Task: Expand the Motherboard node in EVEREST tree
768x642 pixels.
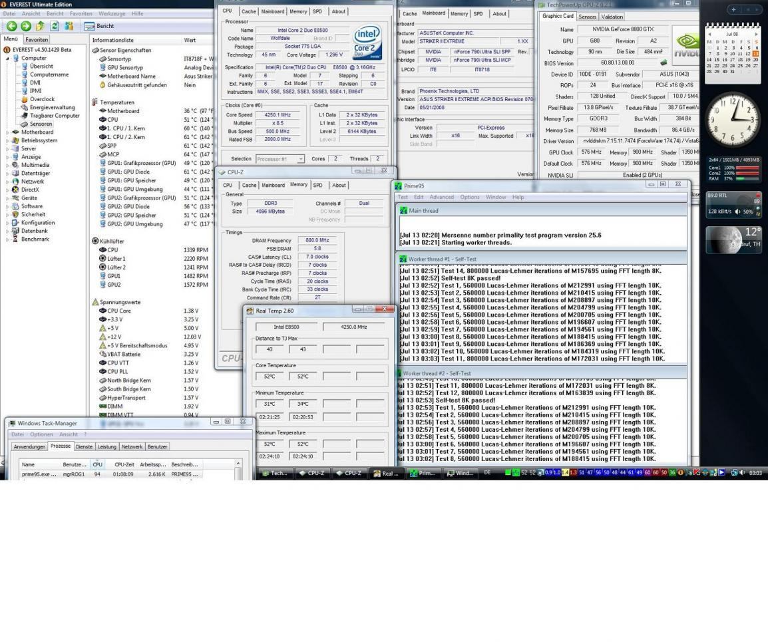Action: point(7,132)
